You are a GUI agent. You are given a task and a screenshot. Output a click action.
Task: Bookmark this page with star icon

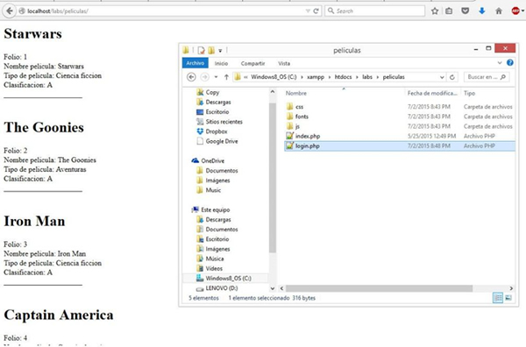coord(435,11)
